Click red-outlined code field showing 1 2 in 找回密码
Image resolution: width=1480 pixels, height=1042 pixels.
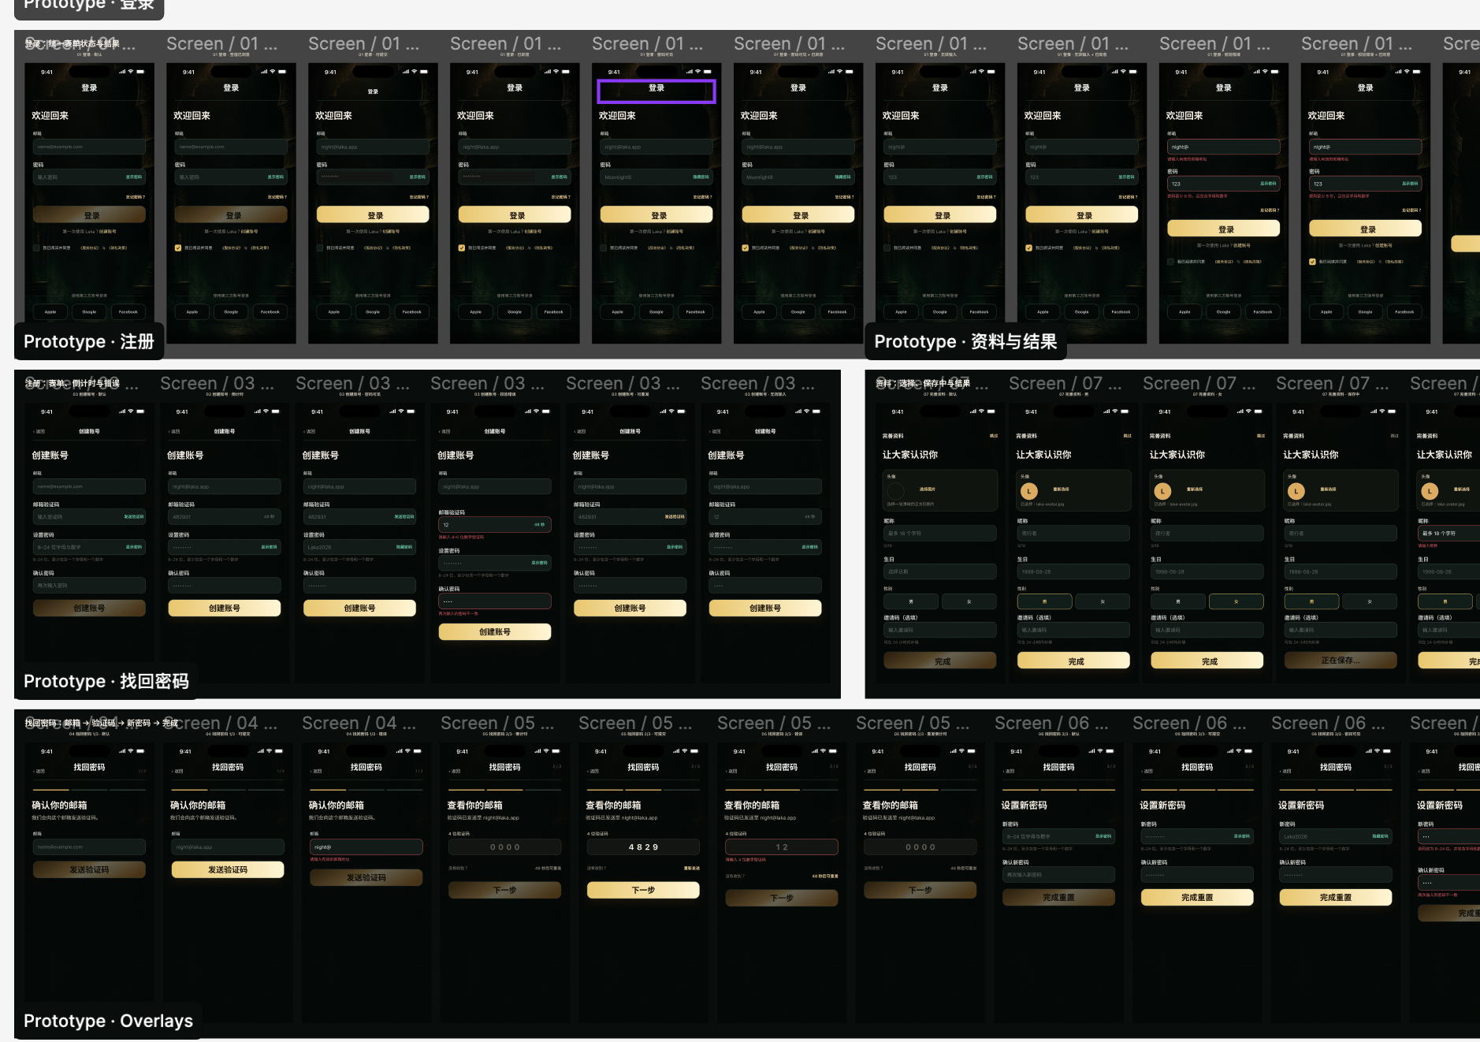click(782, 847)
